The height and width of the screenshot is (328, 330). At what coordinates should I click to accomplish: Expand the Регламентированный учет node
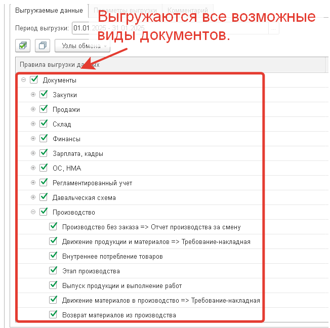33,183
